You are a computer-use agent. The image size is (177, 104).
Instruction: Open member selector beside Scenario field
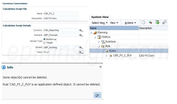point(81,35)
